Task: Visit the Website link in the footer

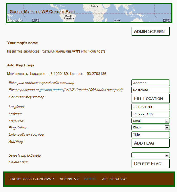Action: [x=90, y=179]
